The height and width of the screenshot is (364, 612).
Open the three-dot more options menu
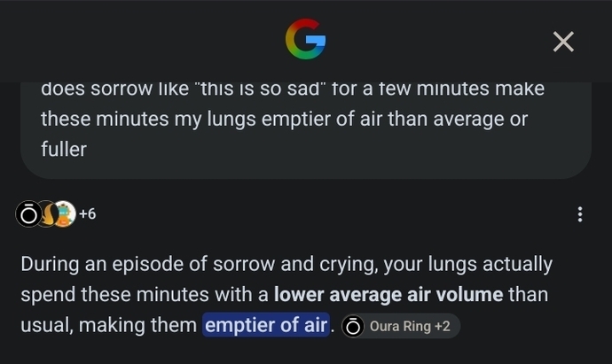pyautogui.click(x=580, y=214)
